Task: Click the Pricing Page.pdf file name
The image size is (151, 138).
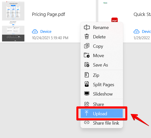Action: [49, 14]
